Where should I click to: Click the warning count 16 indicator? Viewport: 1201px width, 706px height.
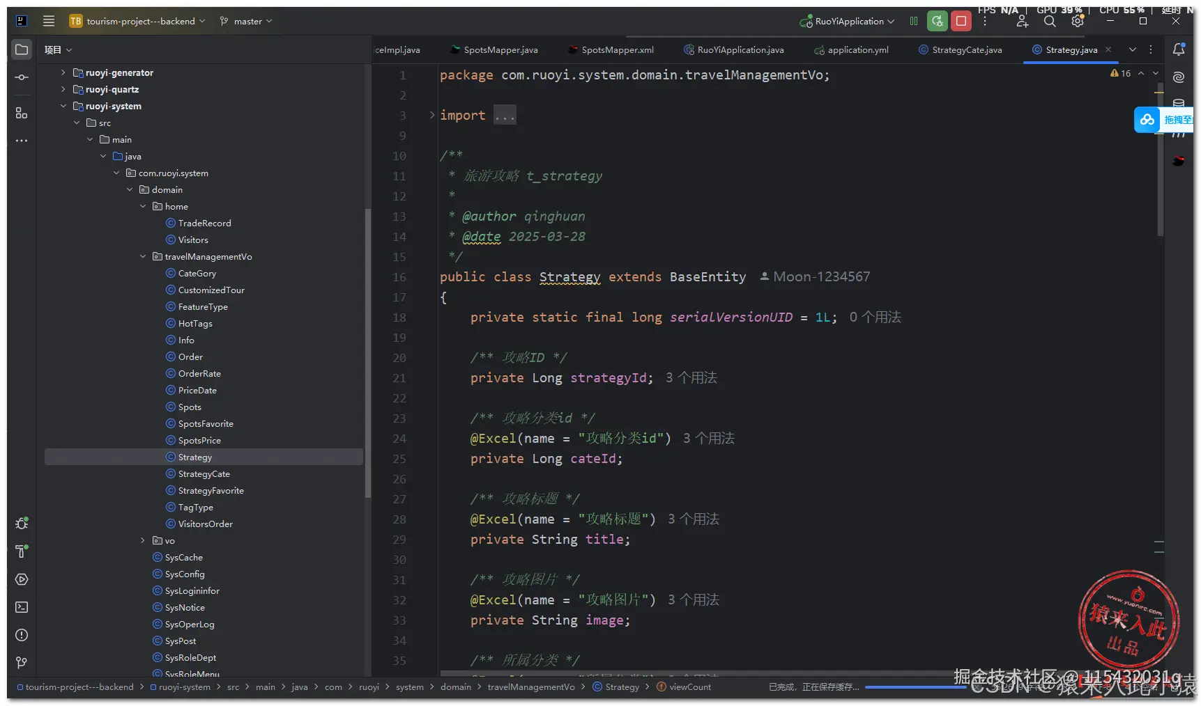tap(1121, 73)
